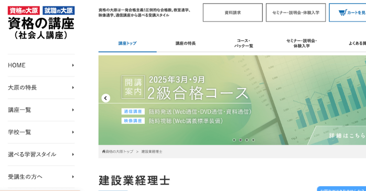The width and height of the screenshot is (366, 191).
Task: Go to fourth banner slide dot
Action: click(x=253, y=140)
